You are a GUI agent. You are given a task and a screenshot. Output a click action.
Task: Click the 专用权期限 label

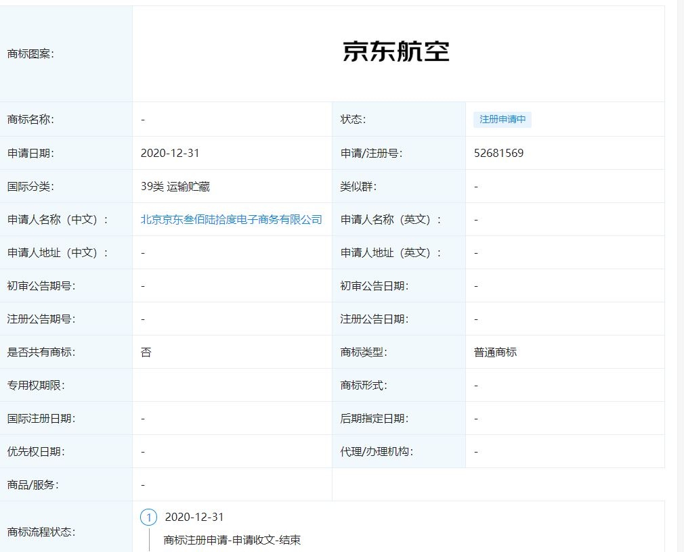point(36,385)
